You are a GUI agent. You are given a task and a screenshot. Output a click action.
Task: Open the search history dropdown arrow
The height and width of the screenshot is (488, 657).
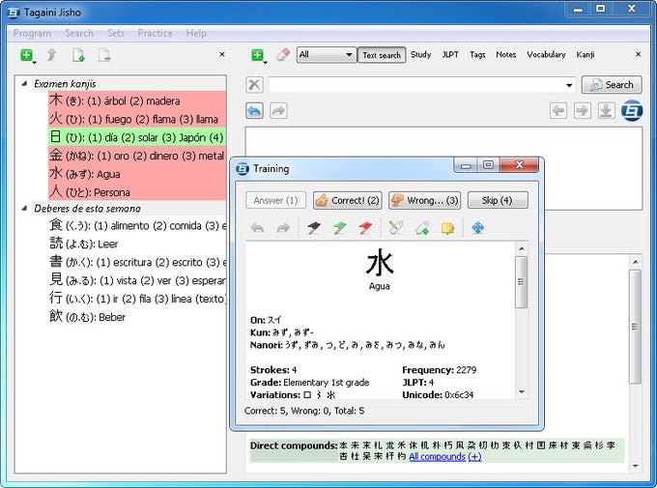tap(569, 85)
